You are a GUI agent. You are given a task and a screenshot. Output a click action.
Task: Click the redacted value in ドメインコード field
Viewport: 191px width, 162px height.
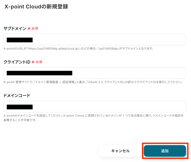point(20,107)
